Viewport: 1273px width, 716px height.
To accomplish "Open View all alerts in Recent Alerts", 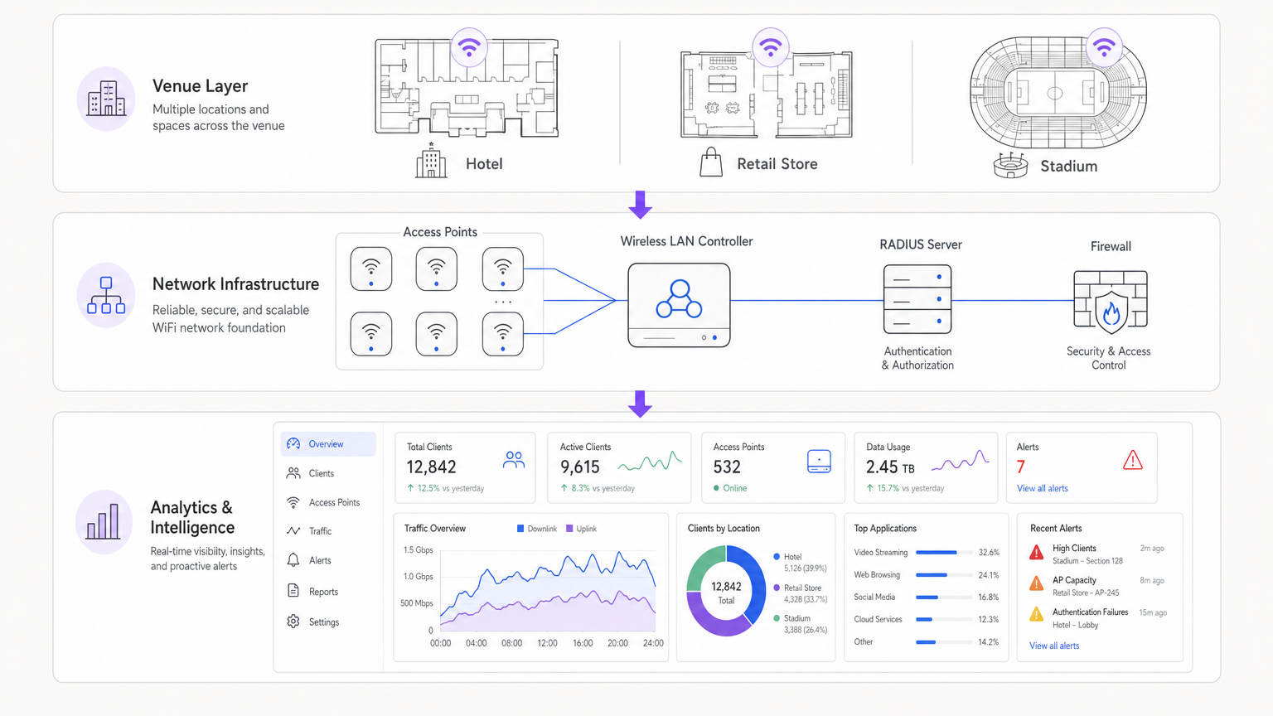I will click(x=1053, y=646).
